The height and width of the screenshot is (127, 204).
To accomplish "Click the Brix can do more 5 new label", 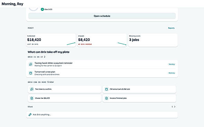I will pyautogui.click(x=41, y=82).
